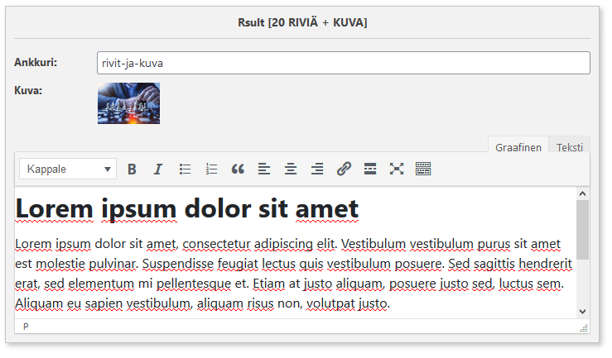Click the 'Kuva:' label
This screenshot has width=612, height=358.
click(x=28, y=90)
